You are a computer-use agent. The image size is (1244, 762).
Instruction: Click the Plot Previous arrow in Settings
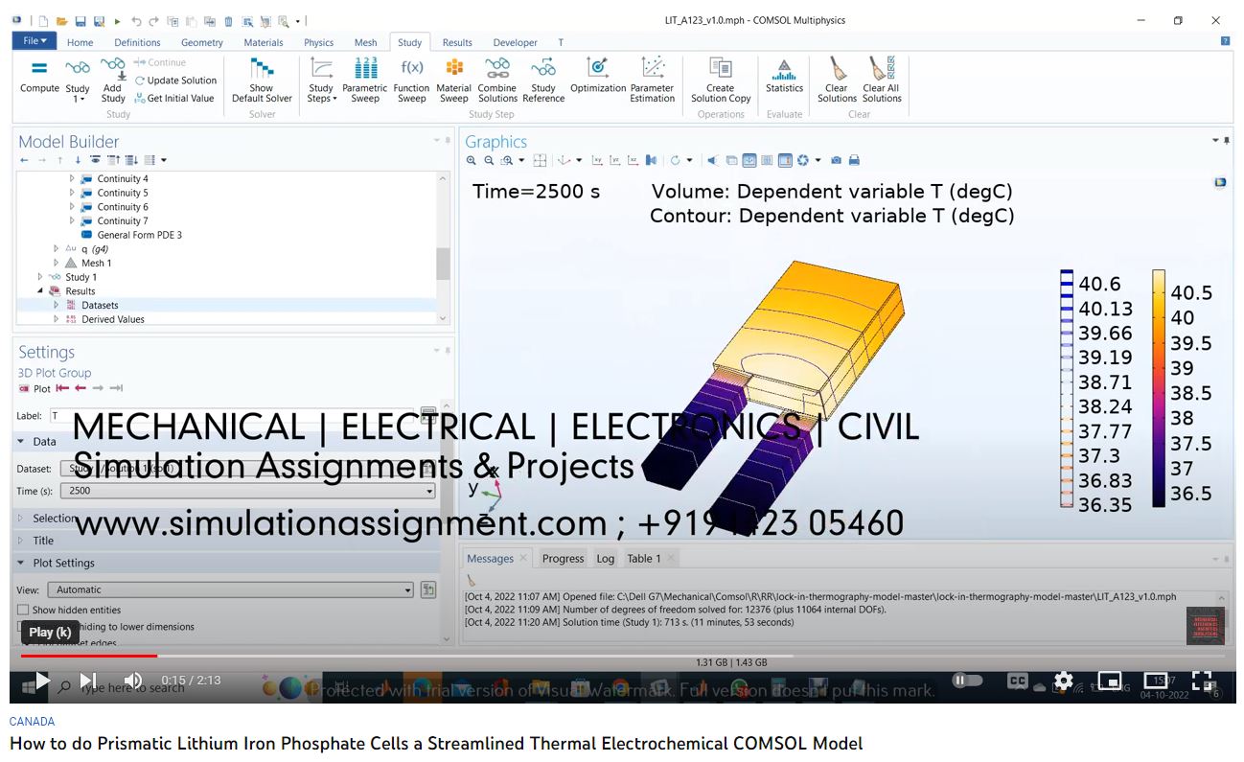tap(81, 388)
